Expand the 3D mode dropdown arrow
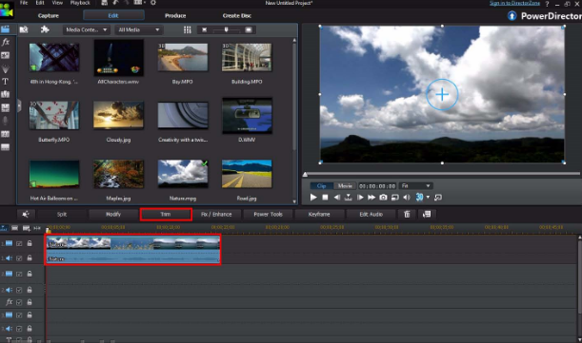 [428, 197]
